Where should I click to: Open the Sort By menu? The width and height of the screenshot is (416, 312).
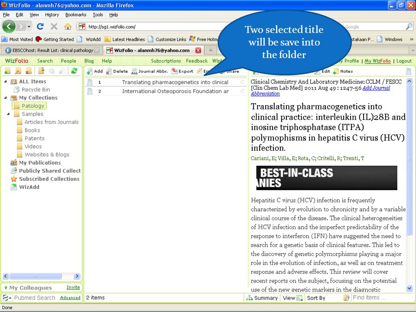coord(316,298)
